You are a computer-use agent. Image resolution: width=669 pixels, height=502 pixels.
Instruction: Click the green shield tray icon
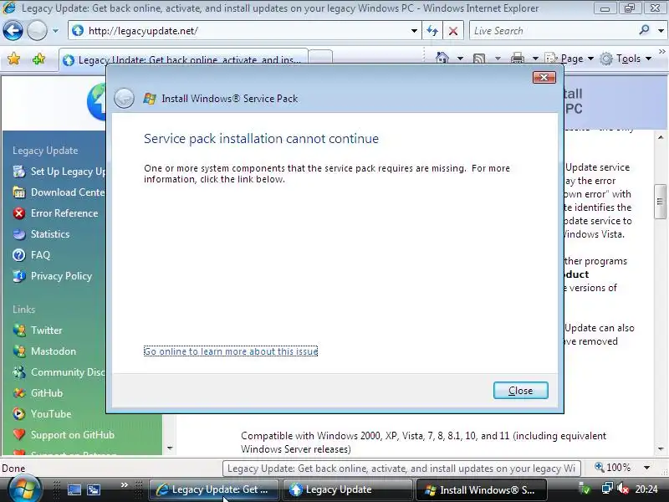pos(585,489)
